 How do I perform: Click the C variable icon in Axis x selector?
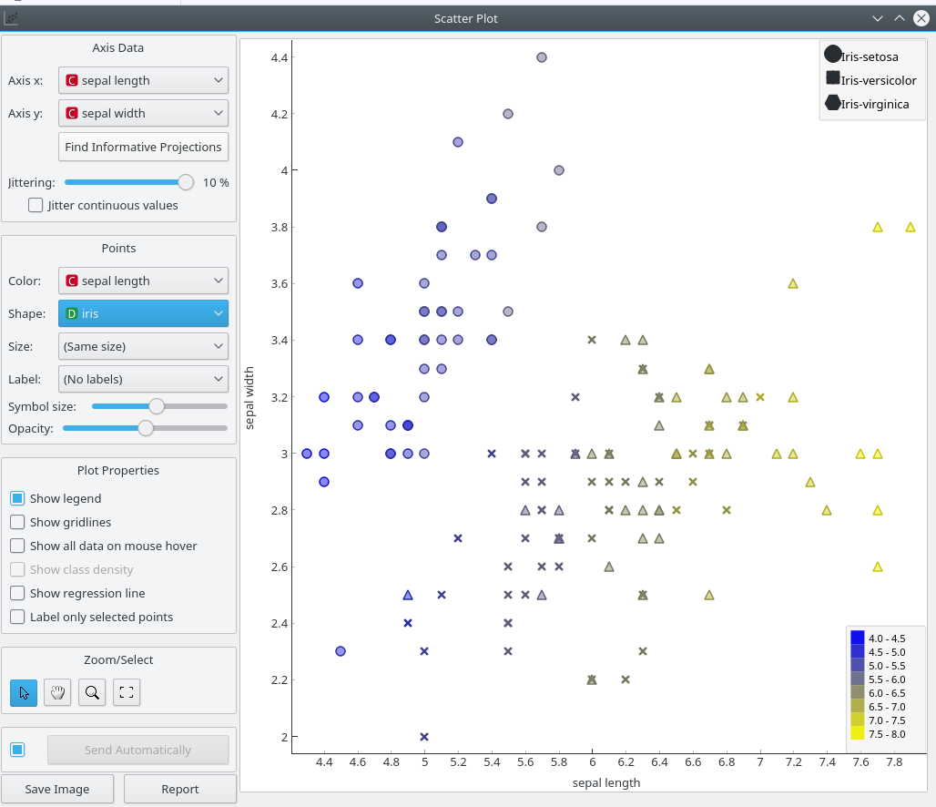(x=71, y=80)
